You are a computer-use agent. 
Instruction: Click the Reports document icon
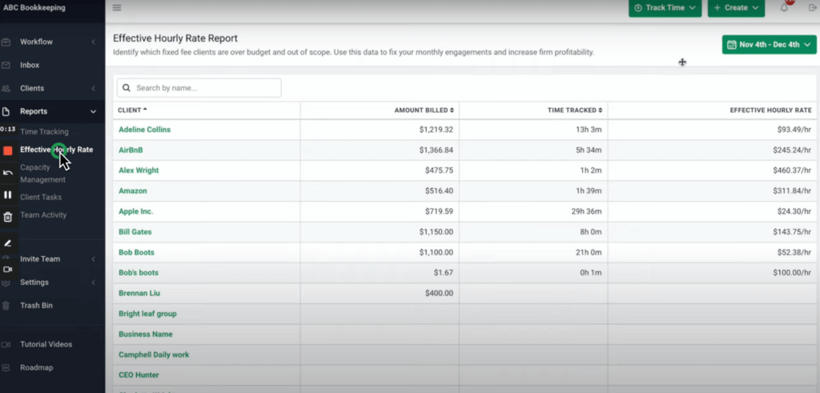click(x=6, y=111)
